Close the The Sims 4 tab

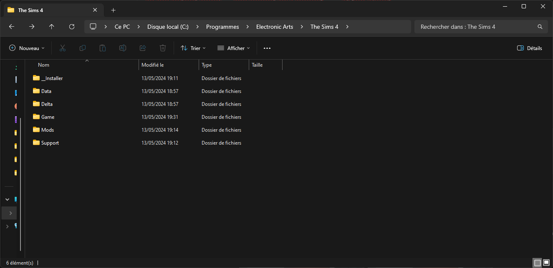tap(95, 10)
